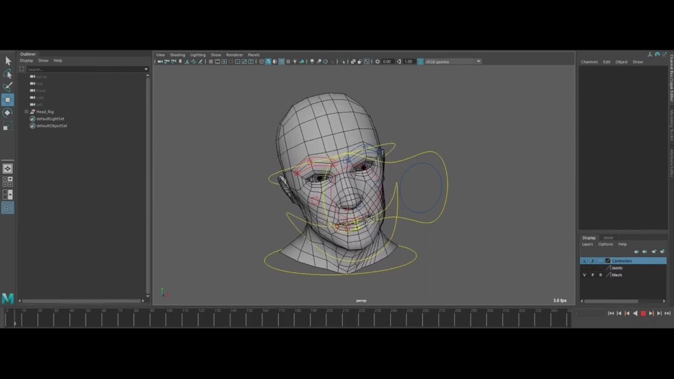Pick the Paint selection tool
This screenshot has width=674, height=379.
[8, 86]
